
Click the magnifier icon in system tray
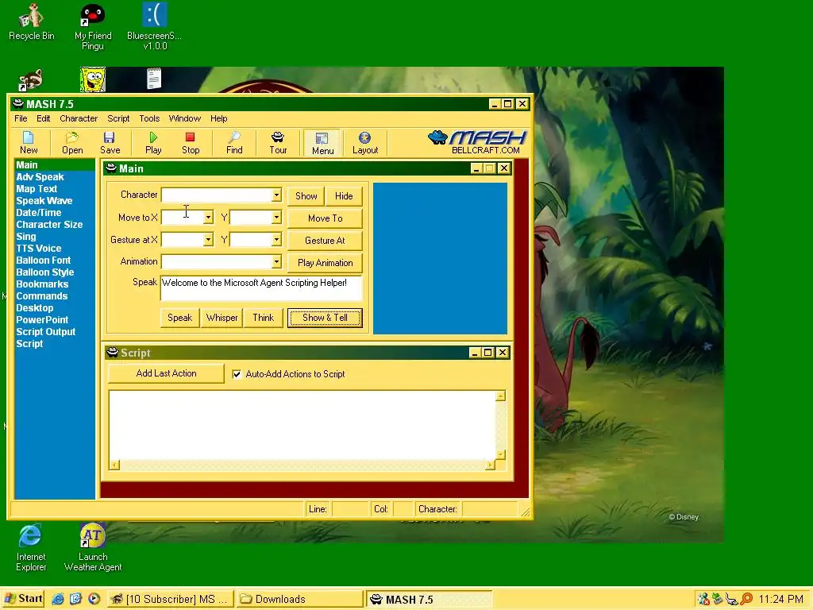click(x=746, y=599)
